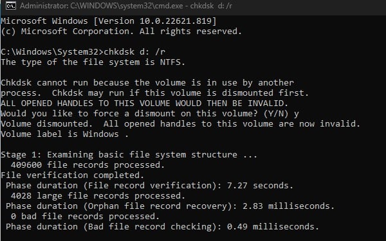
Task: Click the 'Stage 1: Examining basic file system' heading
Action: coord(129,155)
